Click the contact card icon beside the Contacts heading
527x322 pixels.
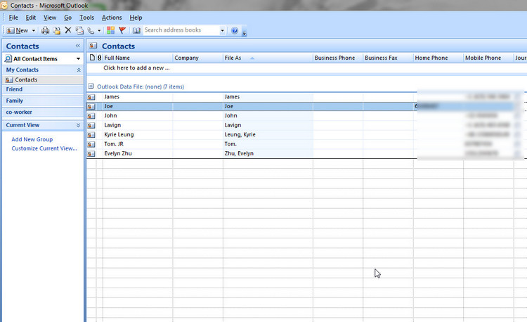(x=93, y=46)
